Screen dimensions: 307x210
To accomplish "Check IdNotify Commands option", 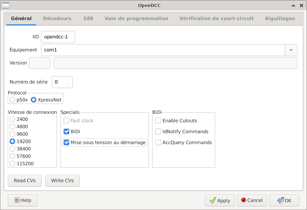I will pyautogui.click(x=158, y=131).
